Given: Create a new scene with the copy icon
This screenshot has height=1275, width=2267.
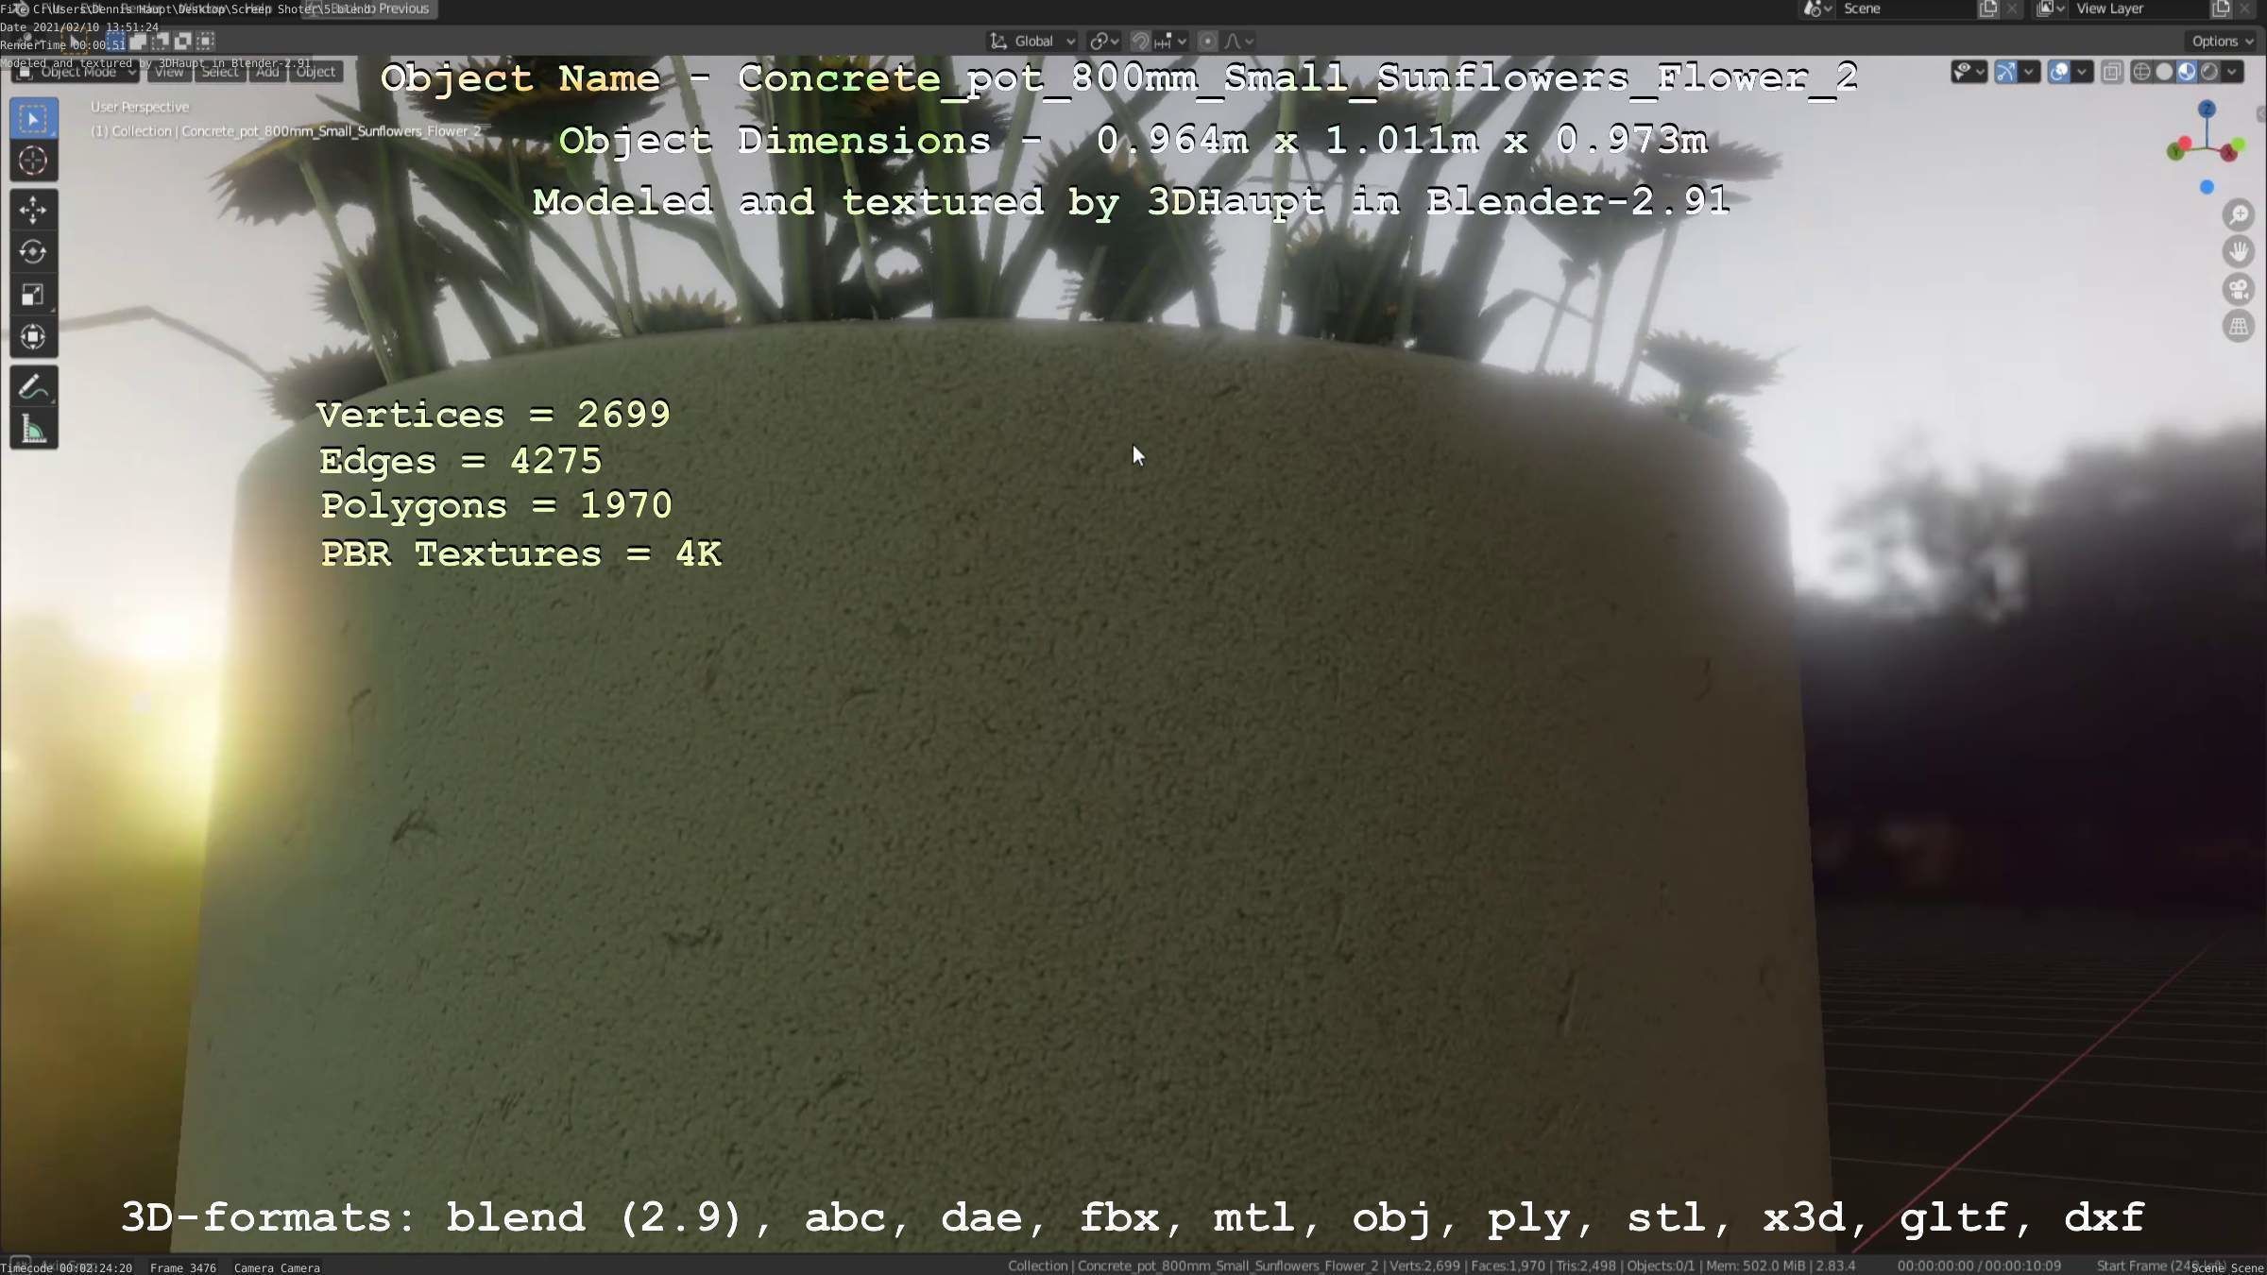Looking at the screenshot, I should pos(1988,8).
